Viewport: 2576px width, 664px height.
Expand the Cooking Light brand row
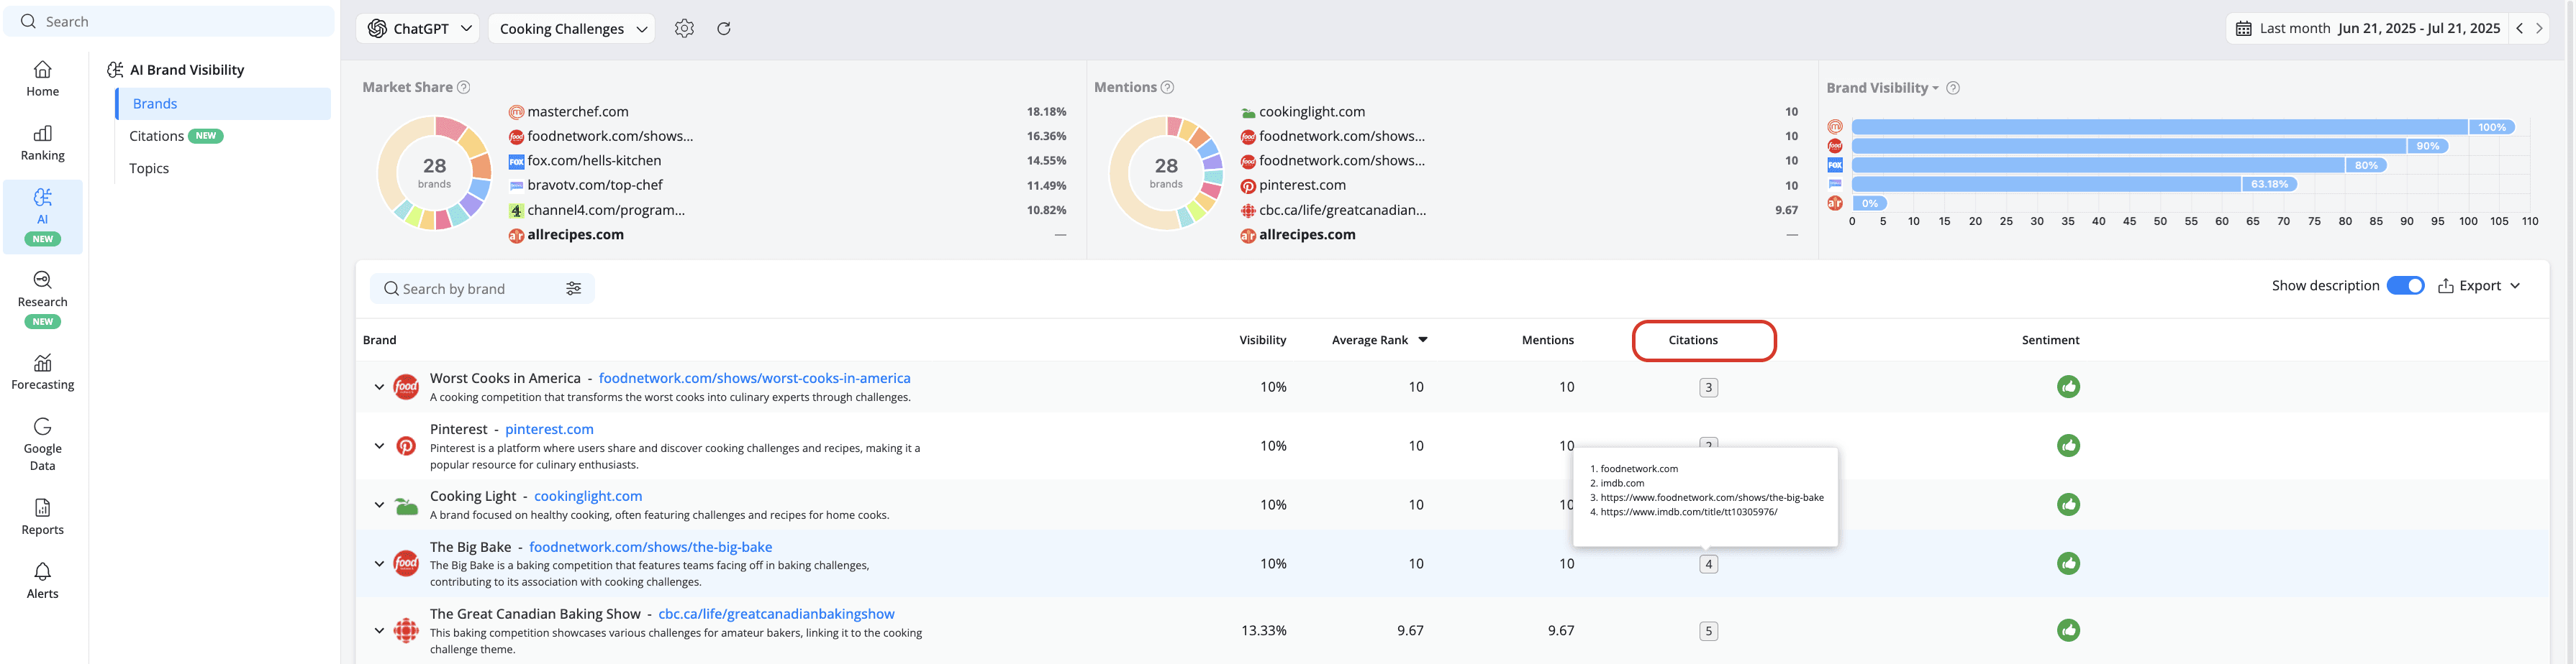coord(379,505)
